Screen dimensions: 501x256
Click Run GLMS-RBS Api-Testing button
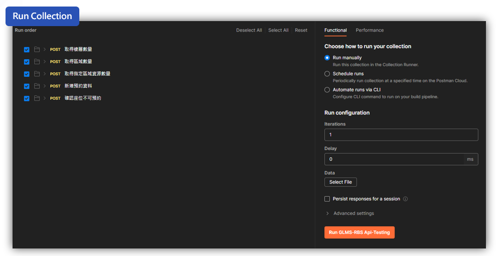point(359,232)
